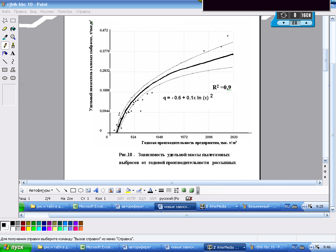Select the Magnifier tool
Viewport: 336px width, 252px height.
tap(13, 37)
